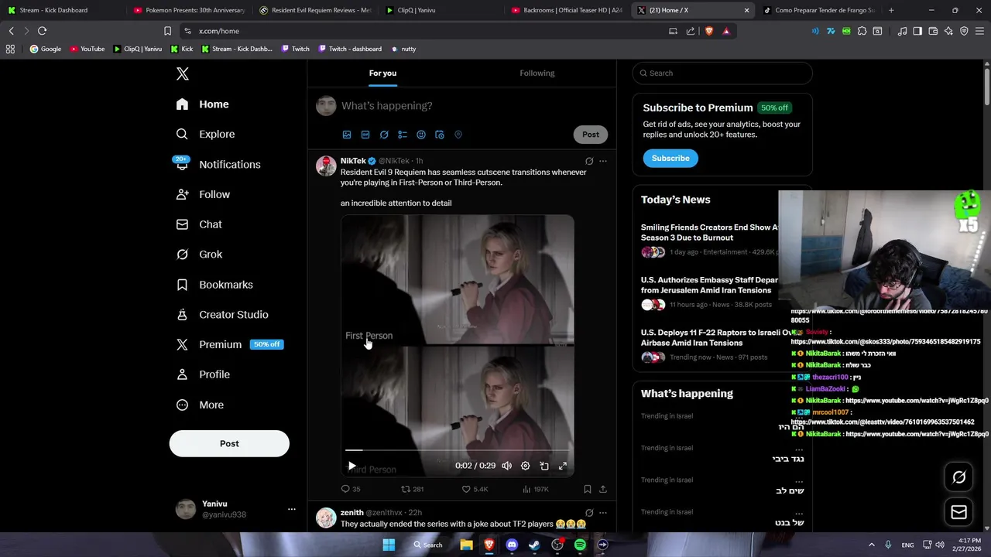Add a poll to the new post
The width and height of the screenshot is (991, 557).
(x=403, y=135)
